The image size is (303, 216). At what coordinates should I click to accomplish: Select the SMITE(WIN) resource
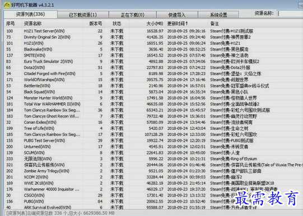coord(153,55)
